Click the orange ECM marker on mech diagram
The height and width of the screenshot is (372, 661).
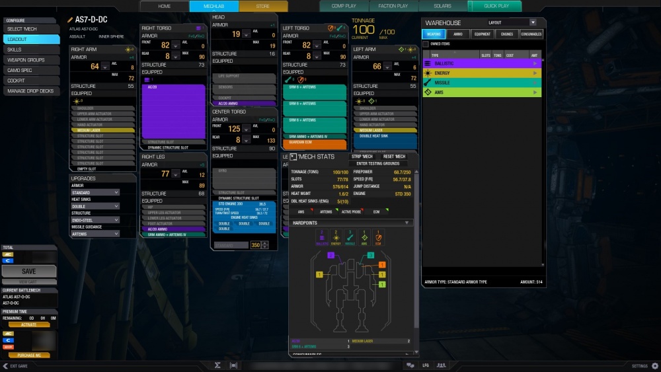(x=382, y=264)
